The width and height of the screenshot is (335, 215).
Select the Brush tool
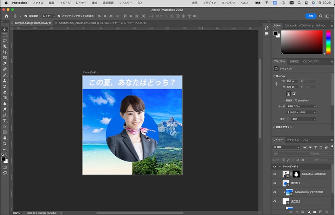[5, 75]
